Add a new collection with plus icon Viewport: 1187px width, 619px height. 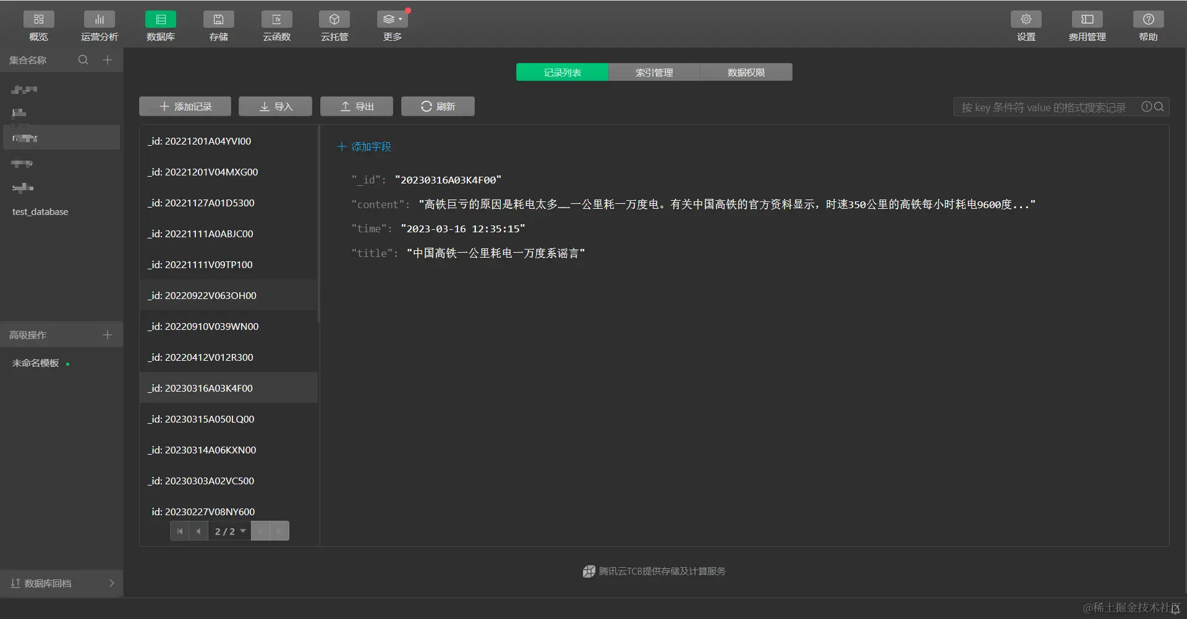coord(108,60)
